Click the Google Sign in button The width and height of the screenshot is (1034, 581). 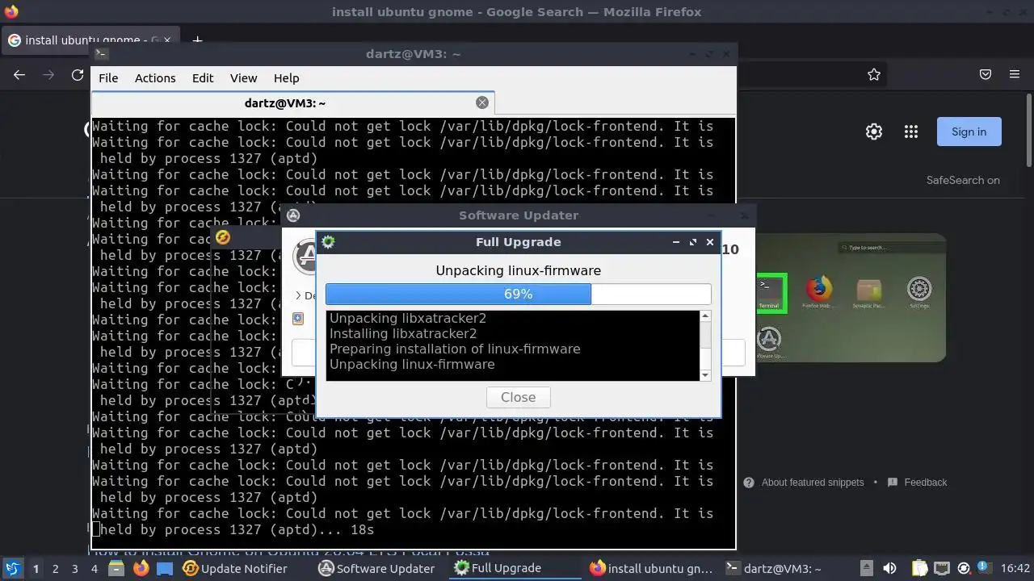(x=969, y=132)
